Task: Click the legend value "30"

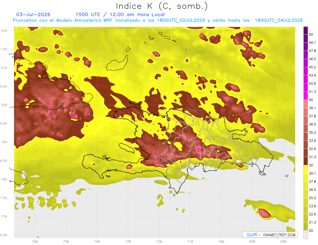Action: pos(311,165)
